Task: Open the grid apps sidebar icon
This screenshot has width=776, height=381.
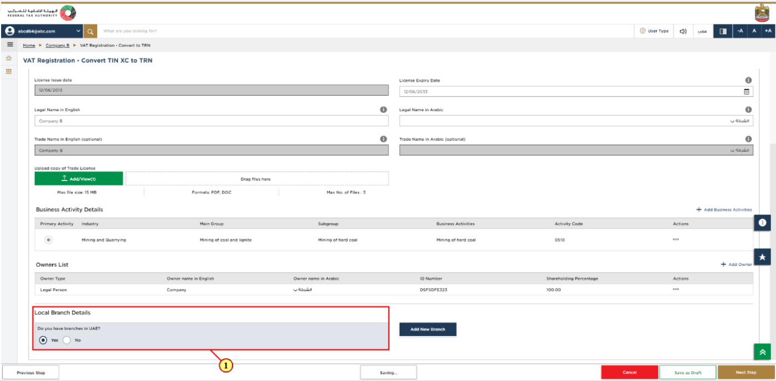Action: [x=9, y=71]
